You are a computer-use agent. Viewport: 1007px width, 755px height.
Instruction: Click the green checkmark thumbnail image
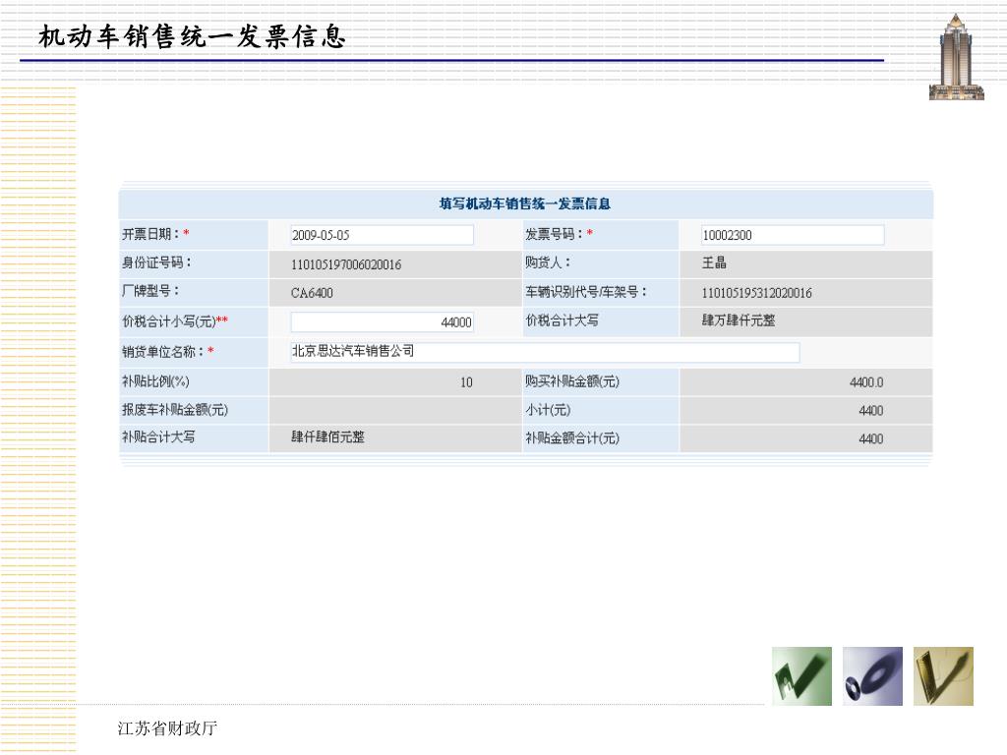pyautogui.click(x=801, y=676)
